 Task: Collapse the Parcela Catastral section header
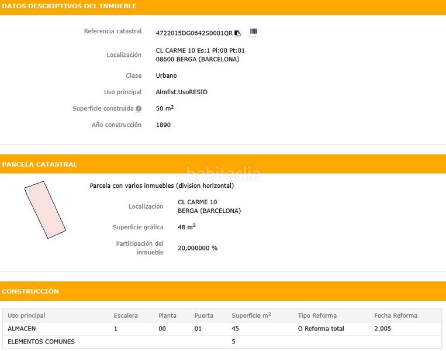point(39,164)
